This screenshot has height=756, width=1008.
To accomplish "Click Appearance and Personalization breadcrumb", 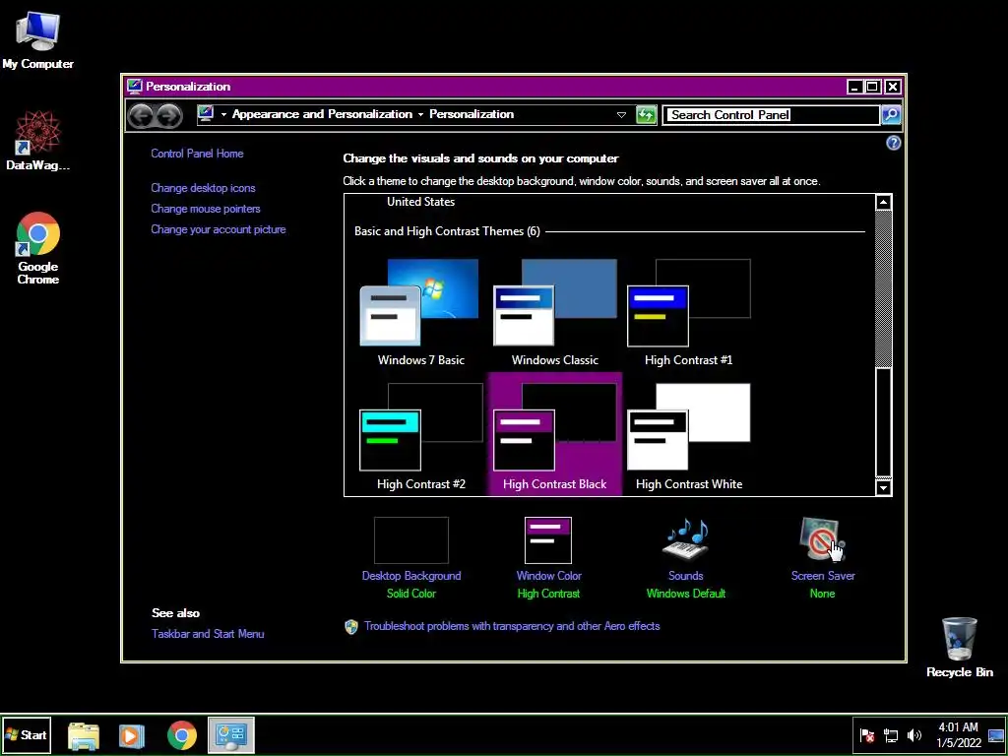I will click(322, 114).
